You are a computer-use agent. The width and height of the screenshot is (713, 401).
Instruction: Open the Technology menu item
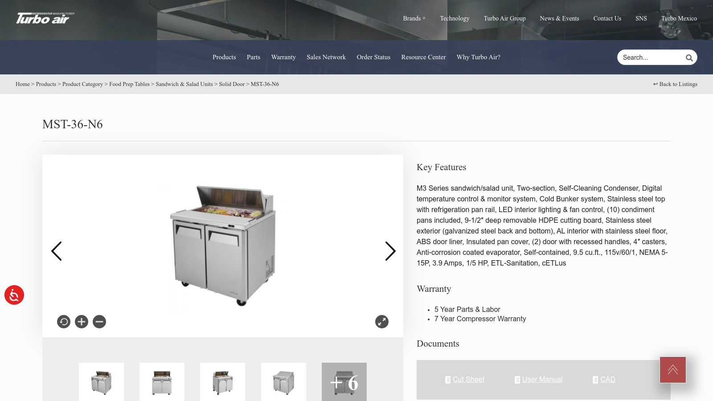click(455, 18)
